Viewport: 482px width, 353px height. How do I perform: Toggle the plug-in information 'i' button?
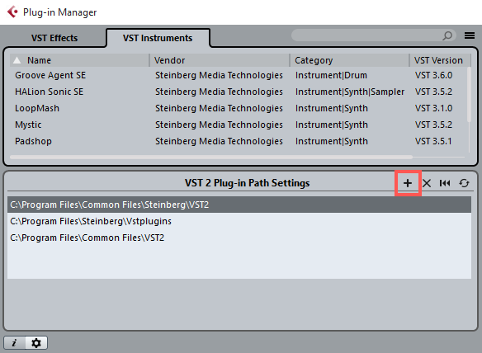click(14, 342)
